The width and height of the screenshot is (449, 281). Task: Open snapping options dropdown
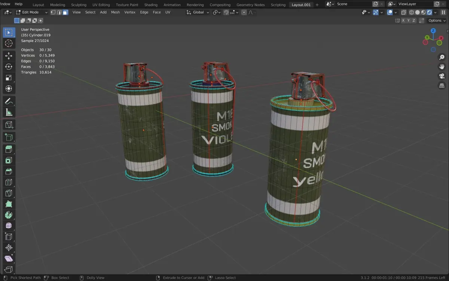pyautogui.click(x=234, y=12)
